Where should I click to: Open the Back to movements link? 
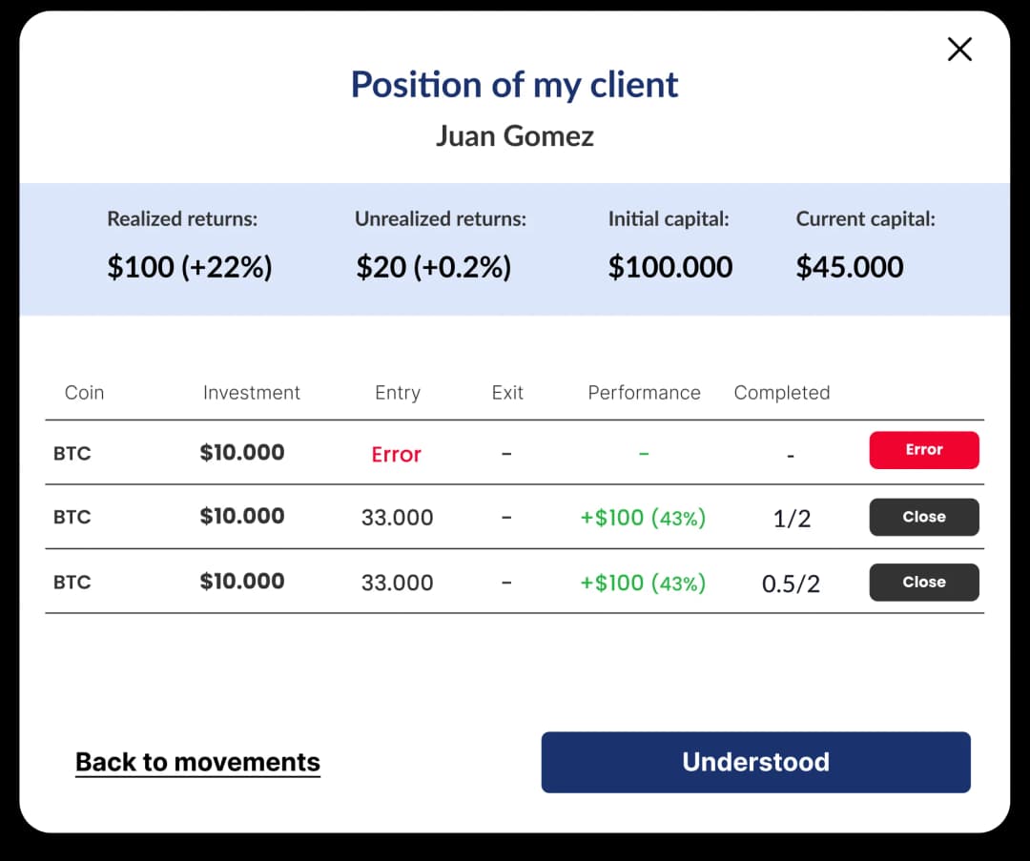[x=197, y=762]
